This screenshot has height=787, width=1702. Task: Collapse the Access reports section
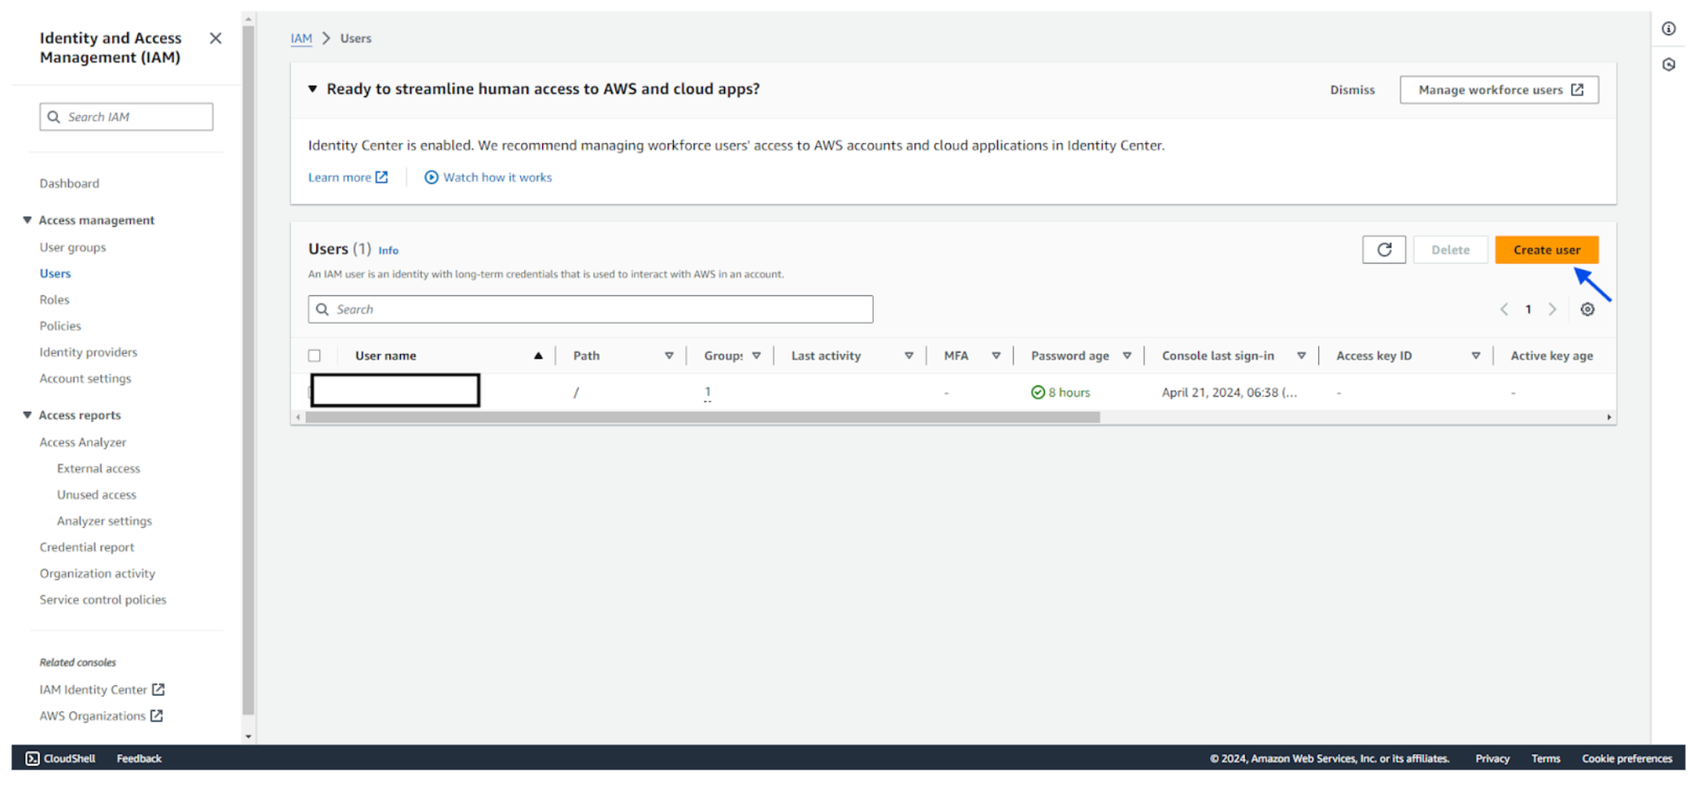[x=27, y=415]
